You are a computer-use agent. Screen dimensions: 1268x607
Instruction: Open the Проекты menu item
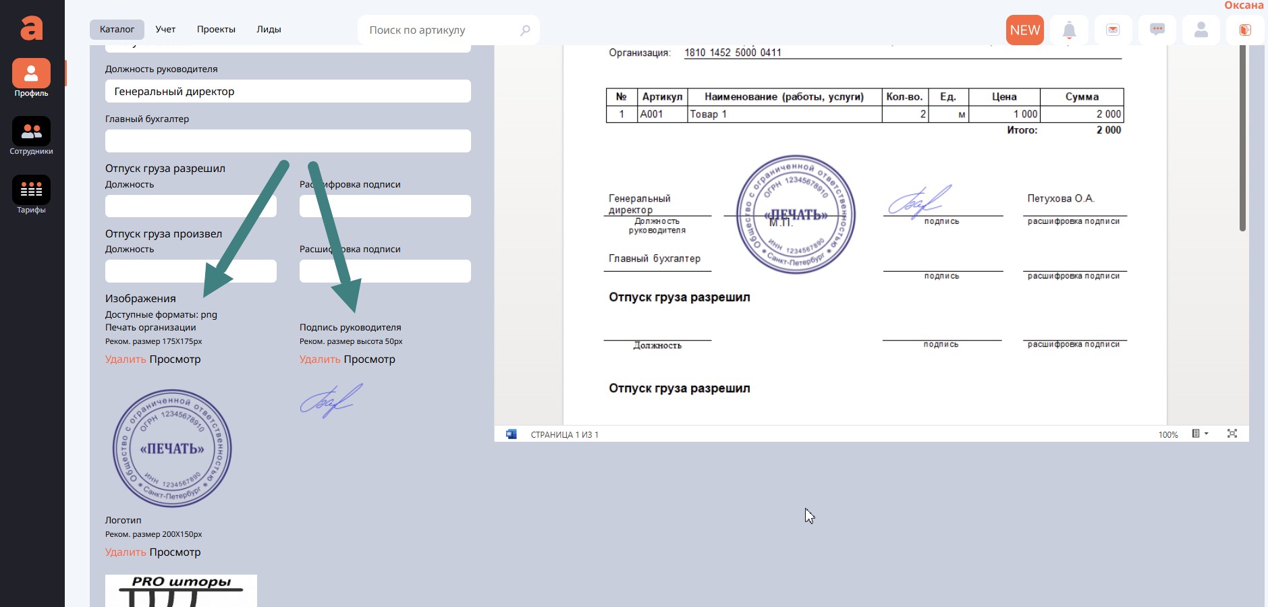tap(216, 30)
